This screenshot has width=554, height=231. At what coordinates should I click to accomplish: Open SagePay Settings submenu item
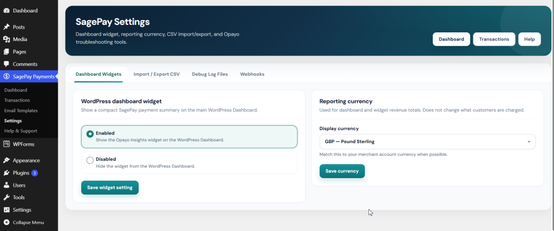[13, 121]
